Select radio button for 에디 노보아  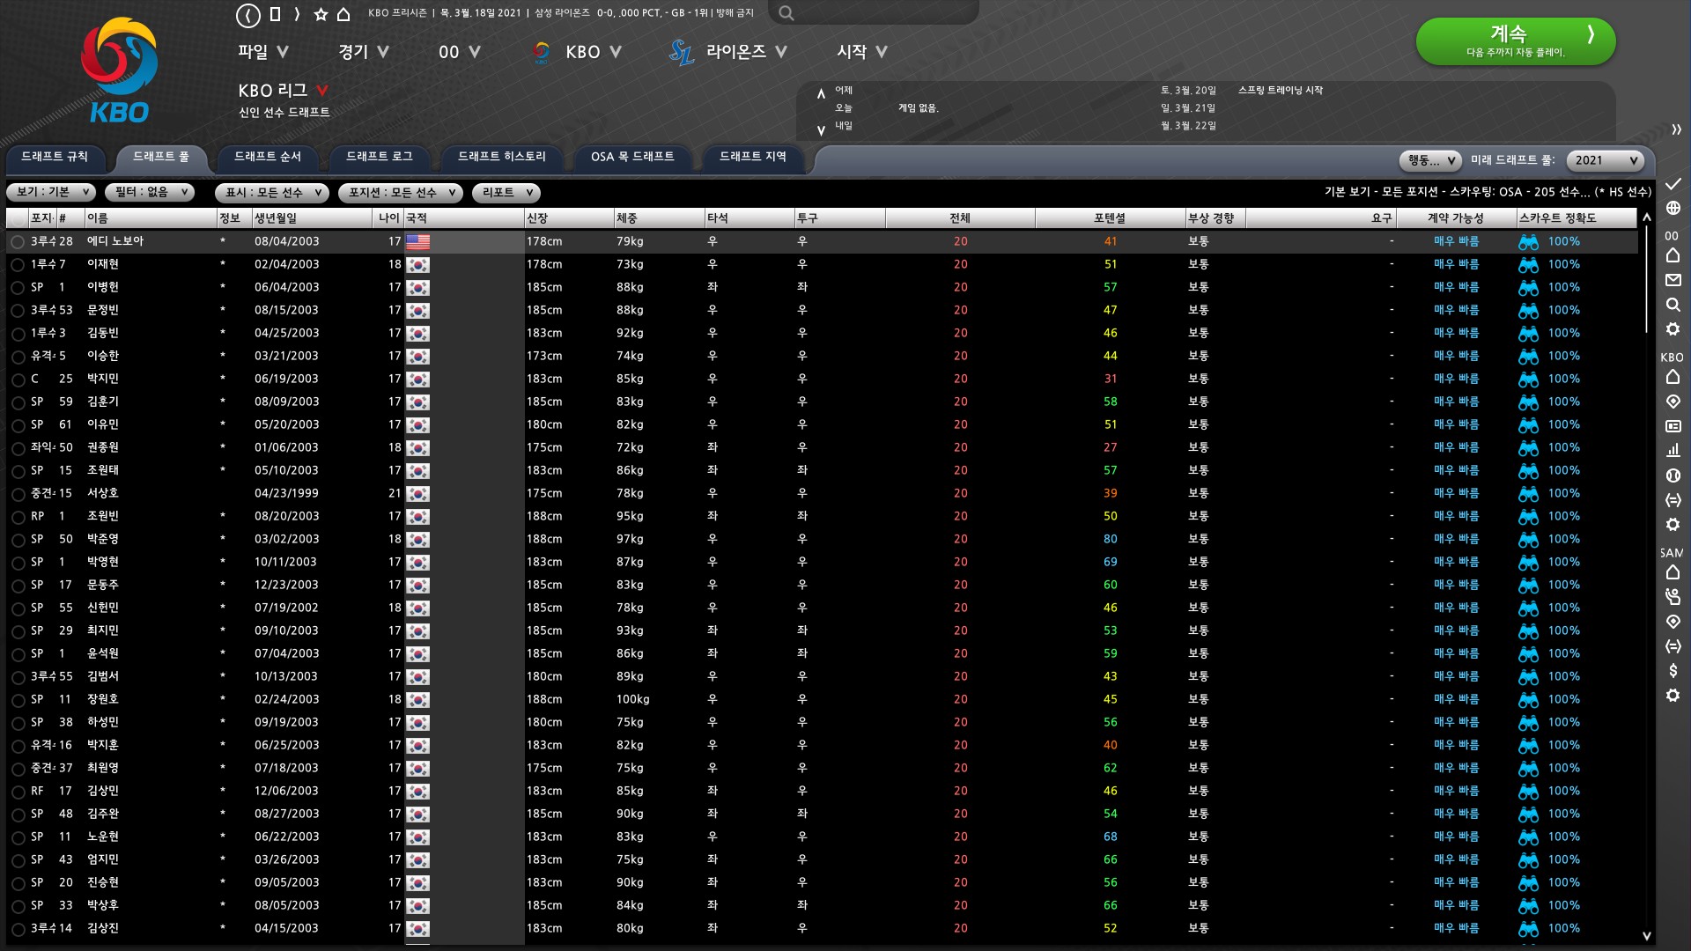(18, 242)
